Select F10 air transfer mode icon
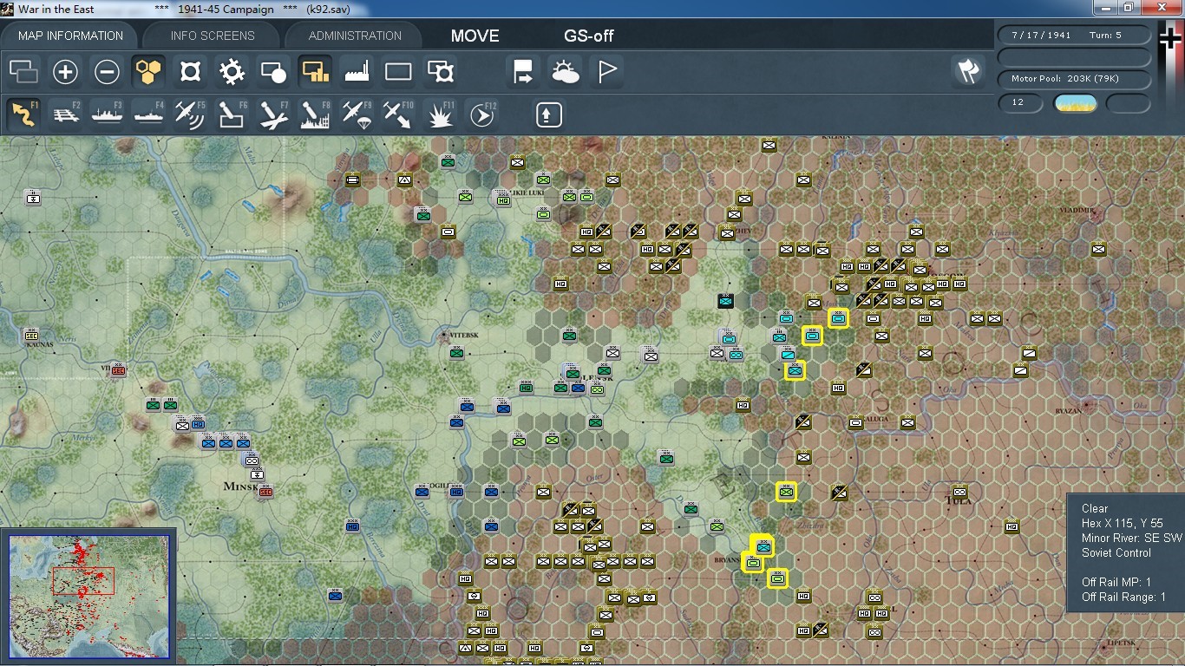The image size is (1185, 666). (x=398, y=114)
